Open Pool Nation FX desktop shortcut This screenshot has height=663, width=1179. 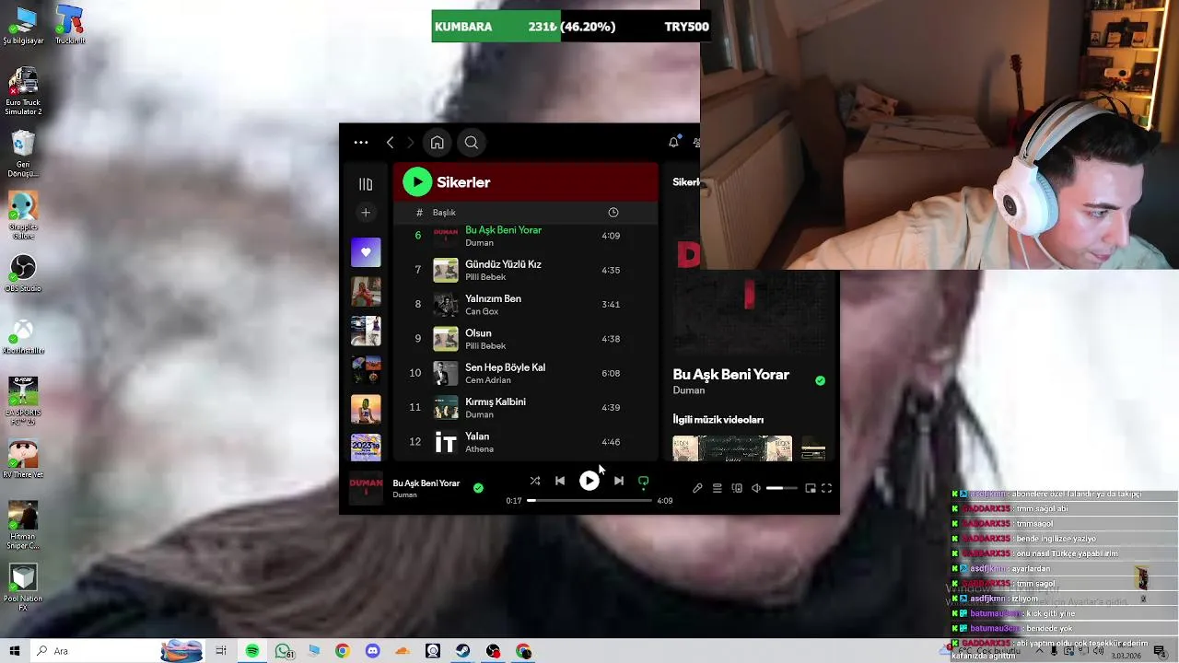[x=23, y=587]
